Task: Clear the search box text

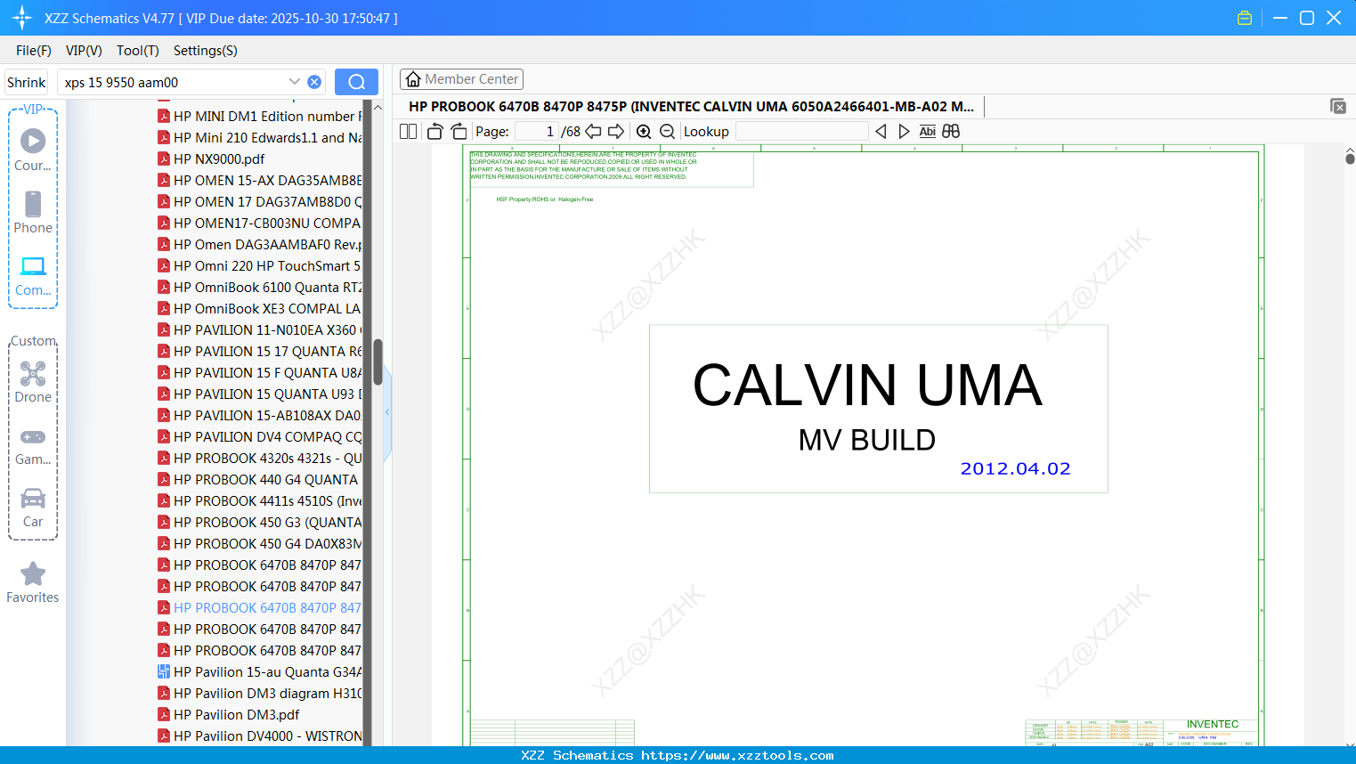Action: tap(314, 82)
